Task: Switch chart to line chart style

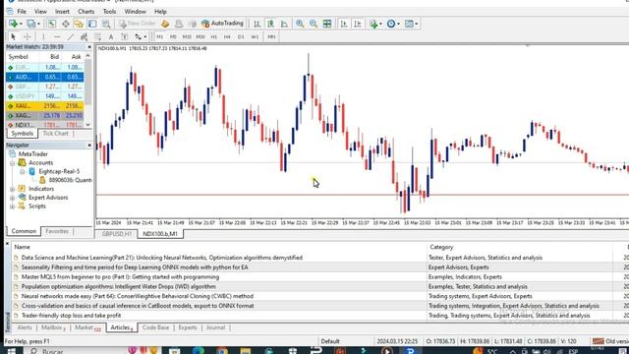Action: point(284,24)
